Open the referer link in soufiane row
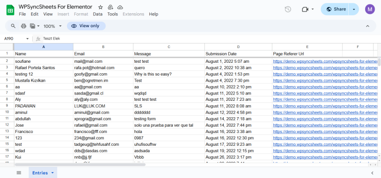This screenshot has width=381, height=178. click(x=325, y=61)
